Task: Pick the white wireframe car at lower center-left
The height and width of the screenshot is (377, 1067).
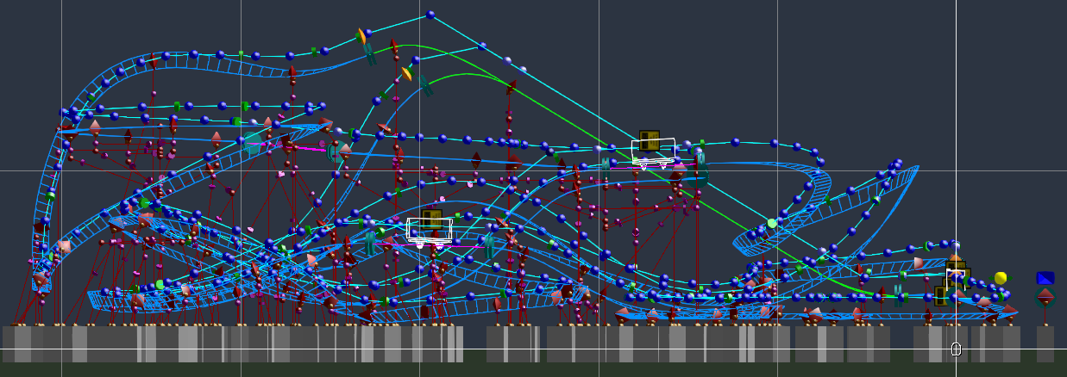Action: click(429, 231)
